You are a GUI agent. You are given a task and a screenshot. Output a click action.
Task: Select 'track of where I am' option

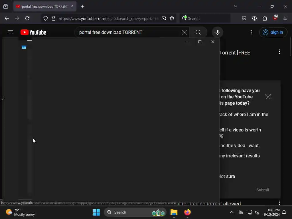(244, 114)
